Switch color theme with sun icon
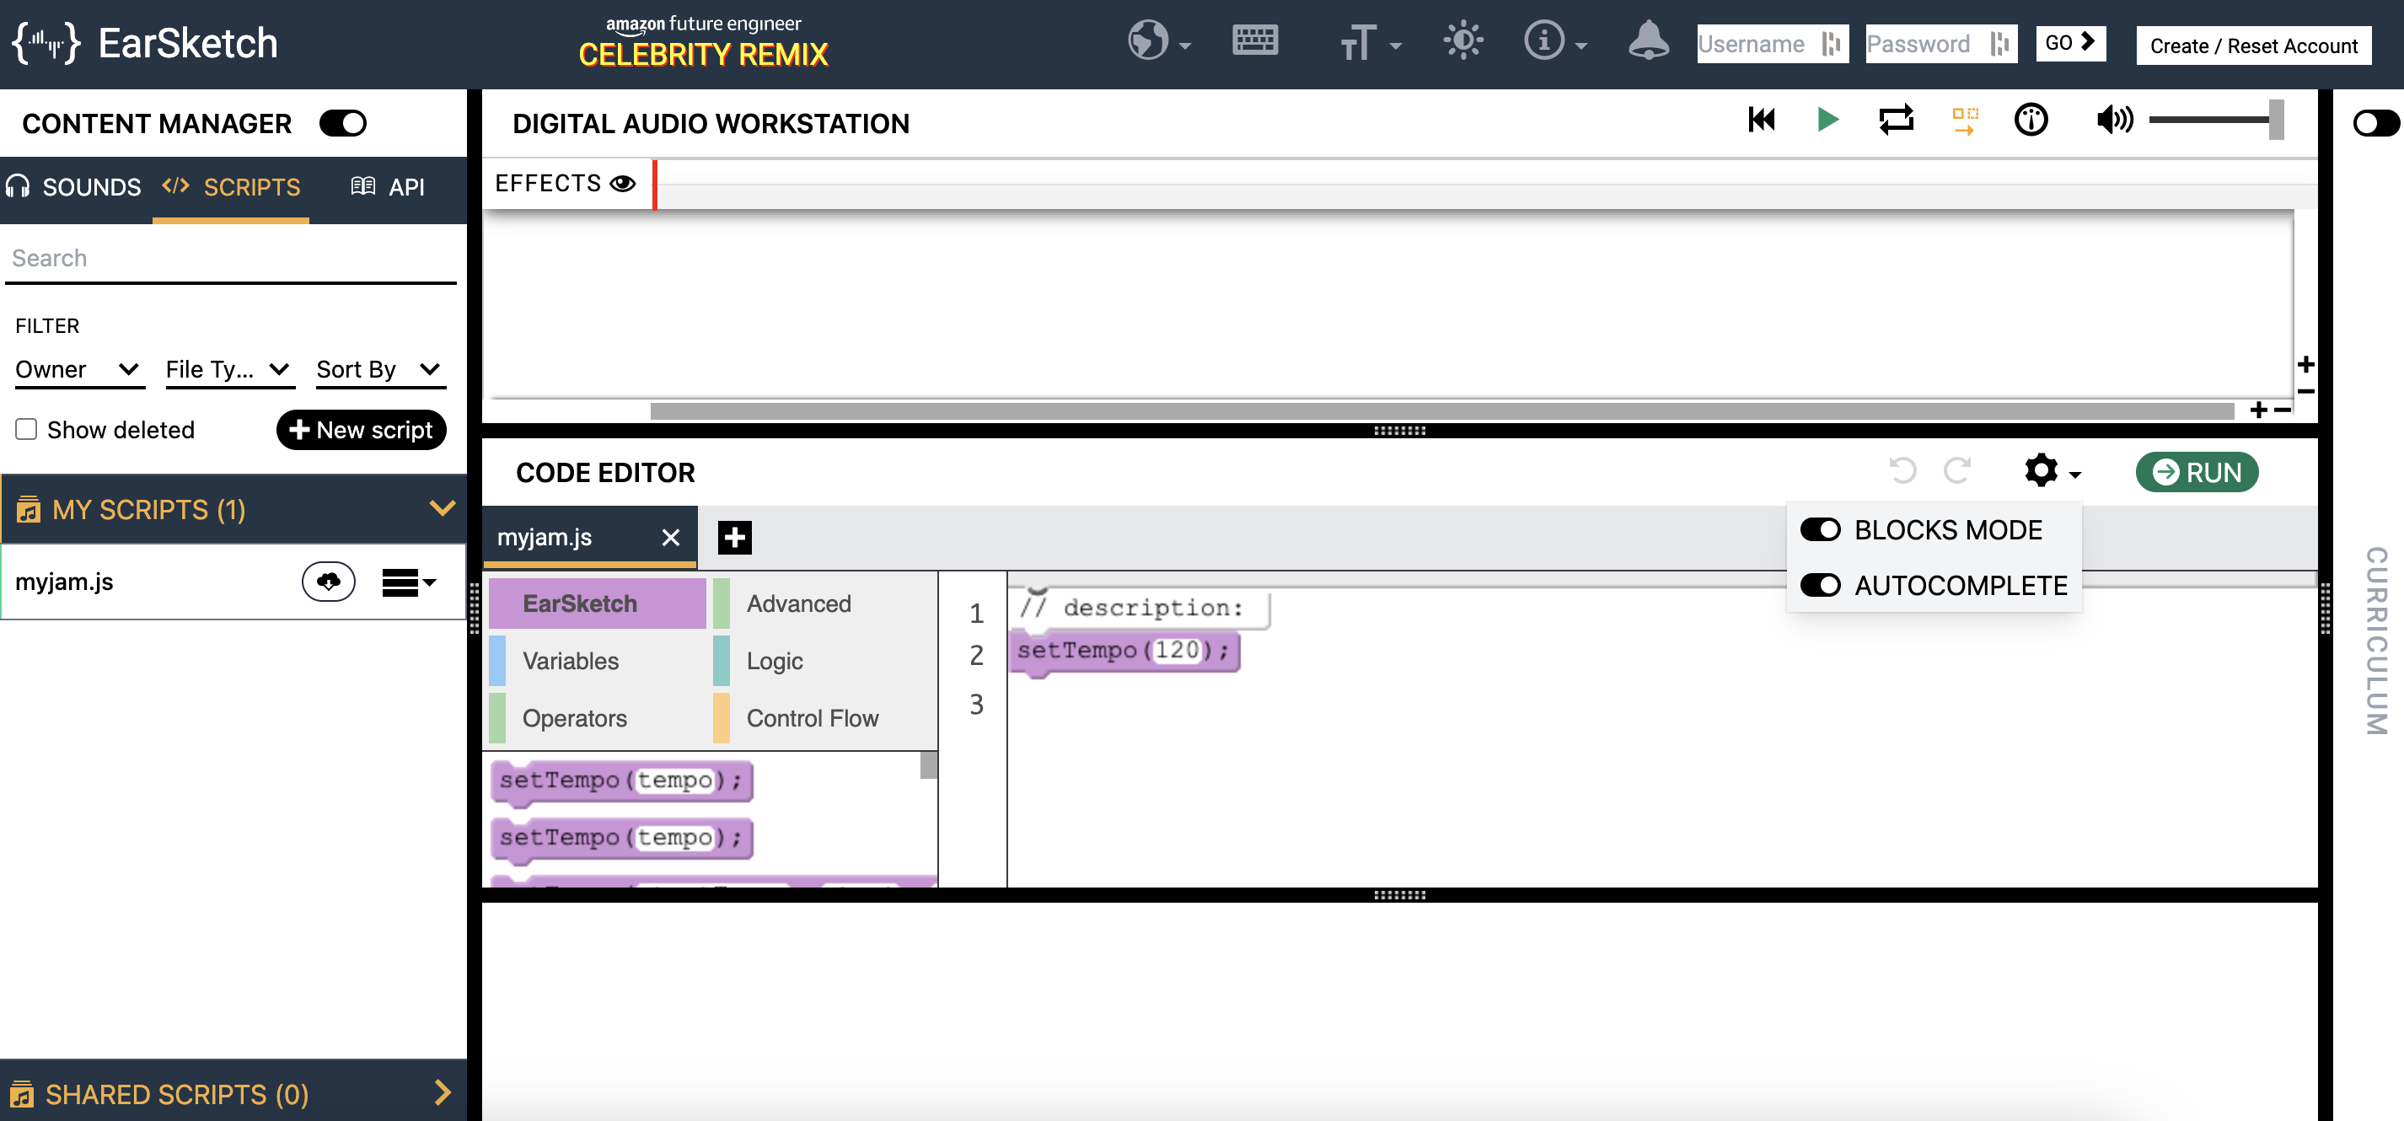This screenshot has height=1121, width=2404. (x=1462, y=41)
